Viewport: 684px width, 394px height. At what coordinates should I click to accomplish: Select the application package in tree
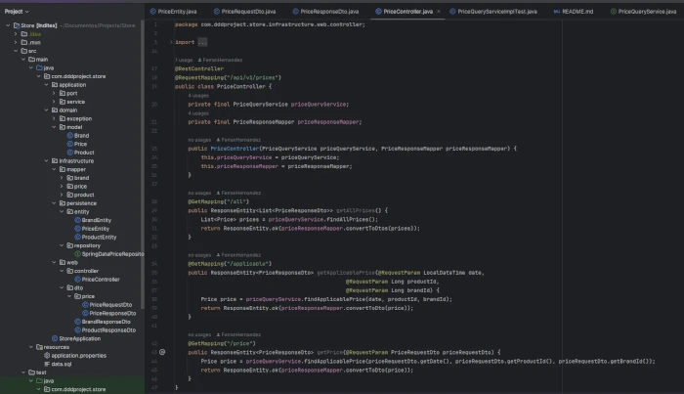pyautogui.click(x=72, y=85)
